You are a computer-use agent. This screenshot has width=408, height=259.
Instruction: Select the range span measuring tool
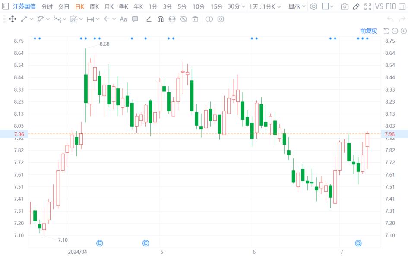90,19
